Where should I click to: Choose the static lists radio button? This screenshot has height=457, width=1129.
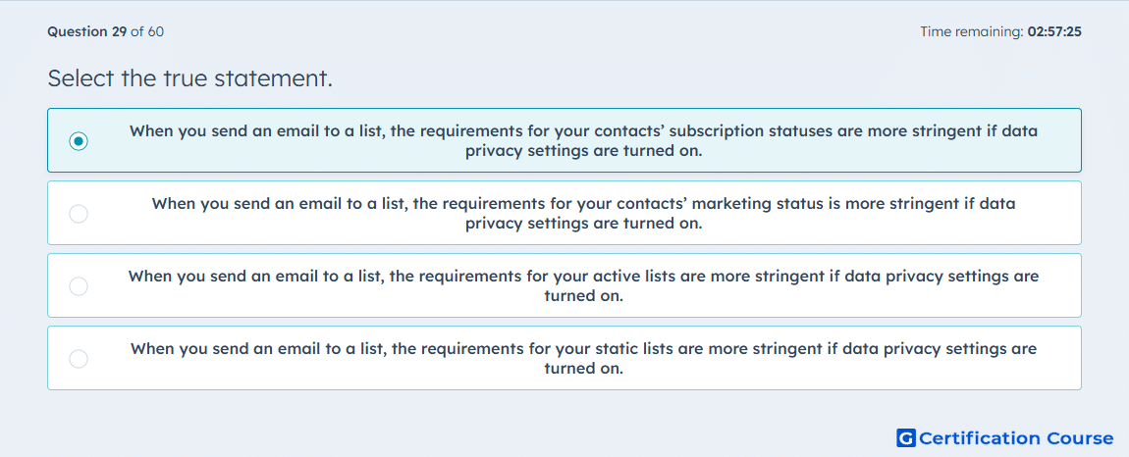point(79,358)
